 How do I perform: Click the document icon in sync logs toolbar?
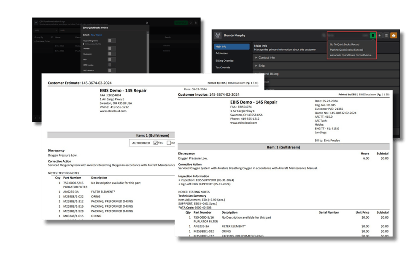pos(196,23)
